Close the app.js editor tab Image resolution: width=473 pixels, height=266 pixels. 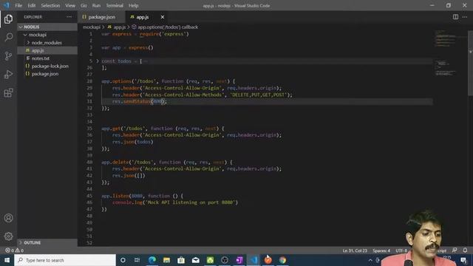[x=163, y=17]
